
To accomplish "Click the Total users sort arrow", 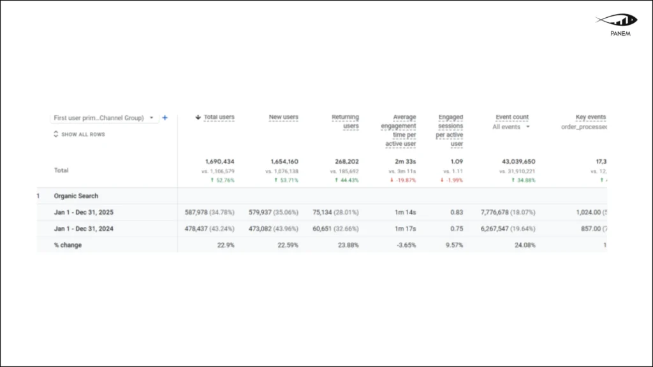I will point(198,117).
